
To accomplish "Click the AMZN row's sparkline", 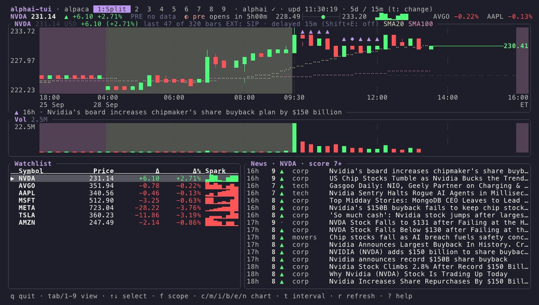I will [222, 222].
